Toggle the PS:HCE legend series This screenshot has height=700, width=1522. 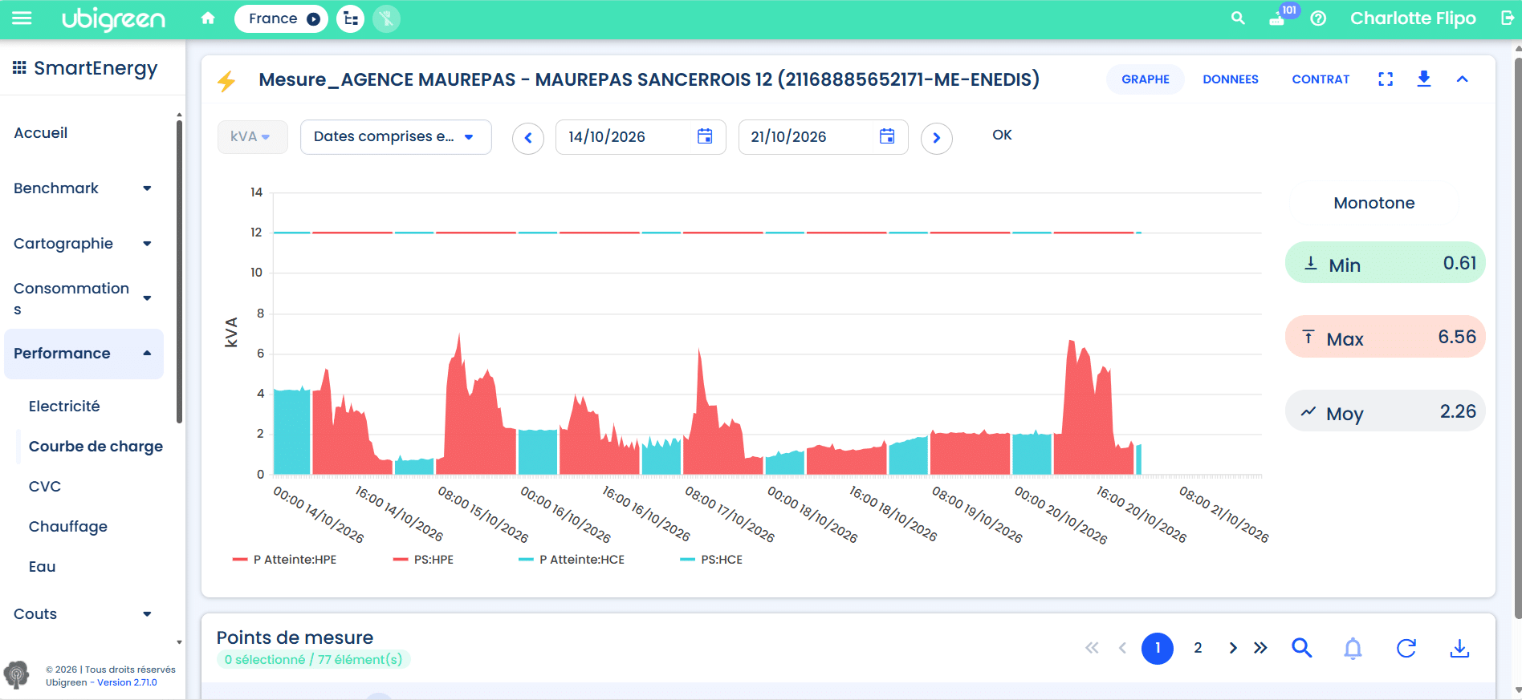pyautogui.click(x=710, y=560)
